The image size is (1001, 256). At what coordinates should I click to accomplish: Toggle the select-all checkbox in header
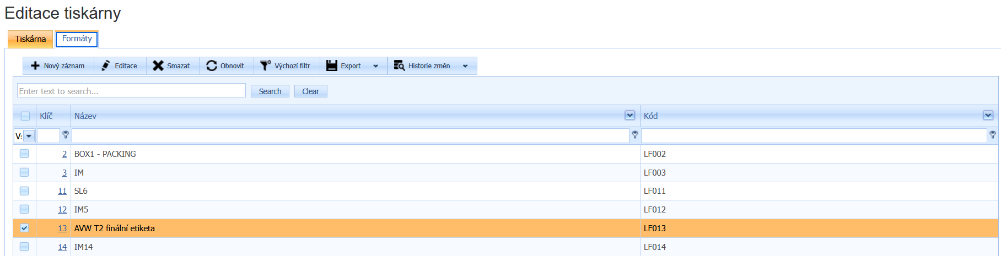pos(25,116)
